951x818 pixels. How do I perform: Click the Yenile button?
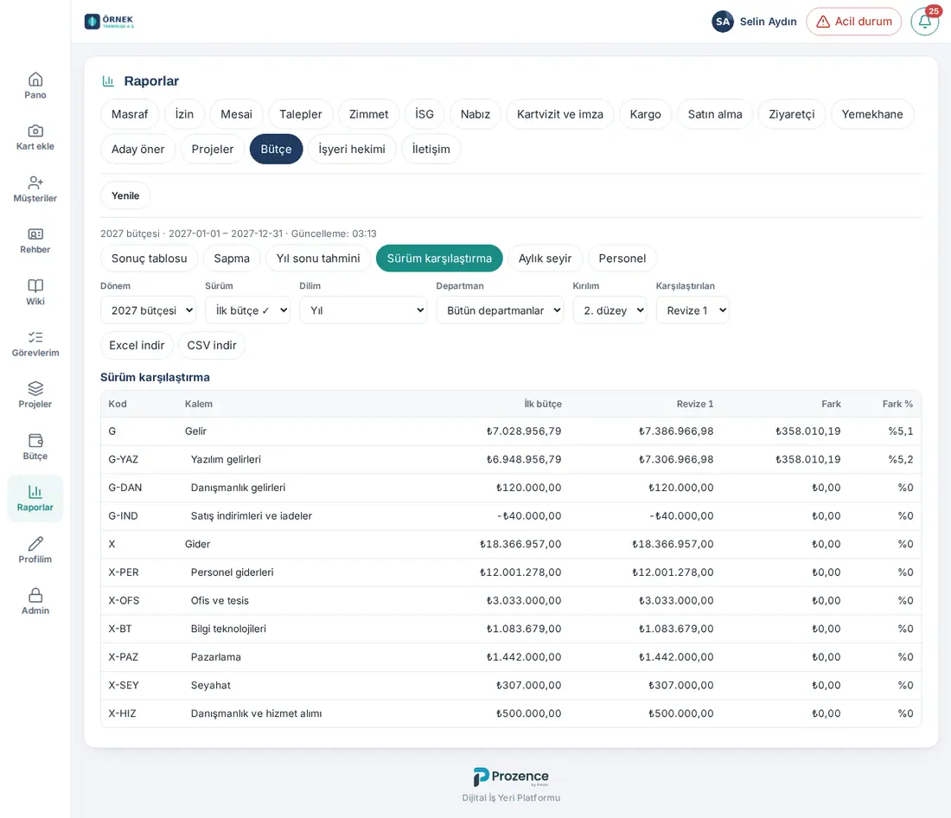(x=125, y=195)
